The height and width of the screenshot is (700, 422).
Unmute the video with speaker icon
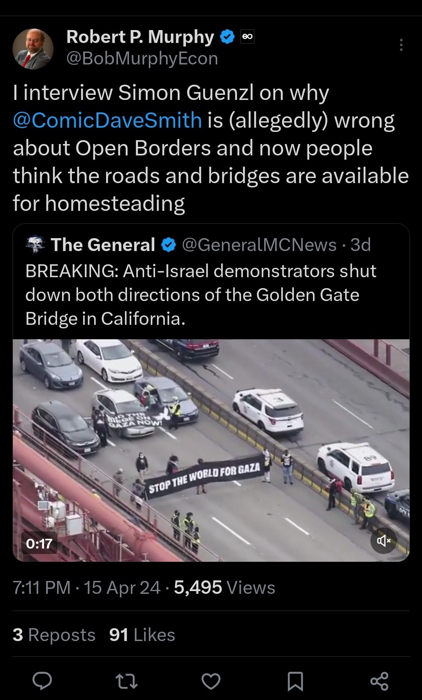(x=384, y=541)
